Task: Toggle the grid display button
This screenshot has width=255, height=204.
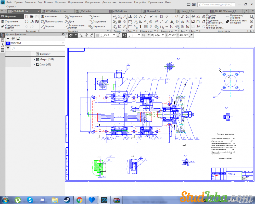Action: pyautogui.click(x=97, y=35)
